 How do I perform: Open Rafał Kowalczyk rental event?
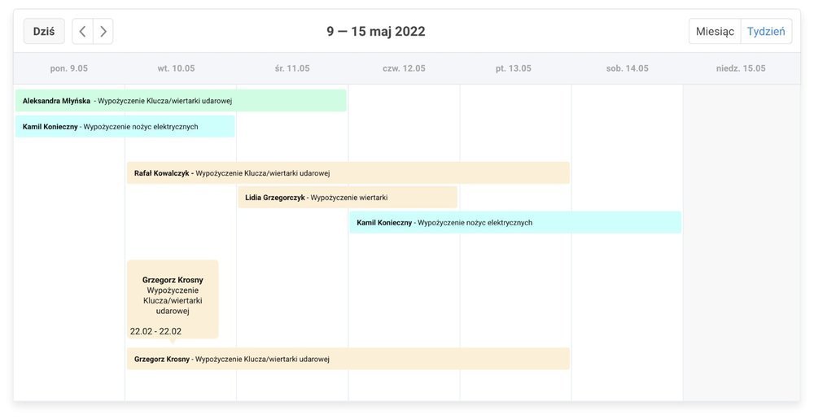pos(348,173)
